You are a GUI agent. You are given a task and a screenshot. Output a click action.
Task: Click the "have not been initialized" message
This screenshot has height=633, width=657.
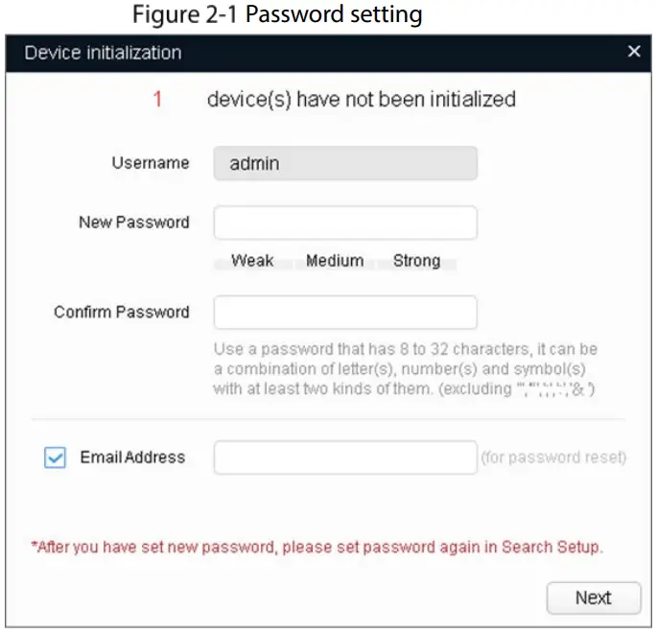362,100
